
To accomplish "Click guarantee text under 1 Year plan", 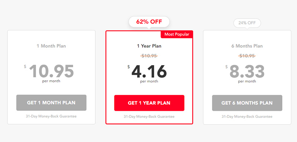I will (149, 117).
